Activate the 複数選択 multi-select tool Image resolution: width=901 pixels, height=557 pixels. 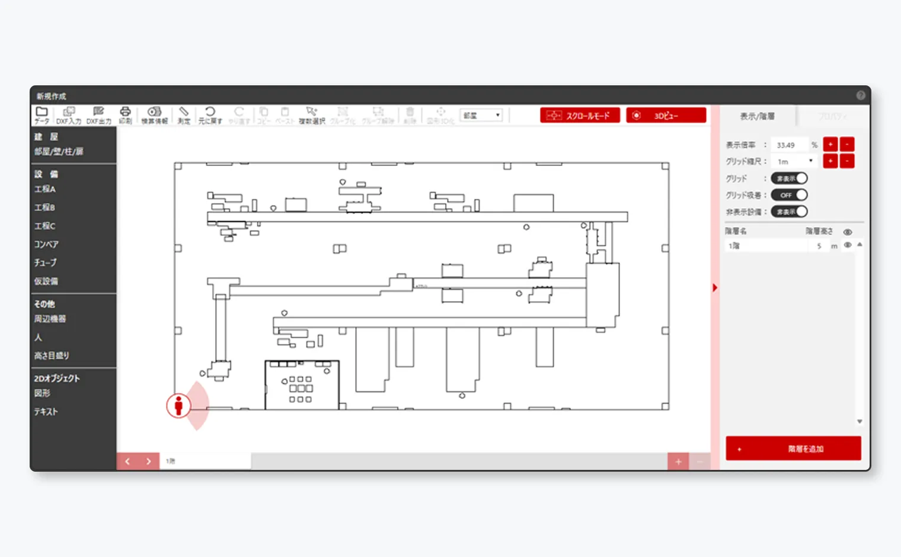[312, 115]
